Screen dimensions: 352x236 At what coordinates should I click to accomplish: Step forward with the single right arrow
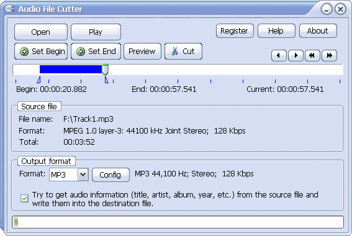(x=296, y=55)
